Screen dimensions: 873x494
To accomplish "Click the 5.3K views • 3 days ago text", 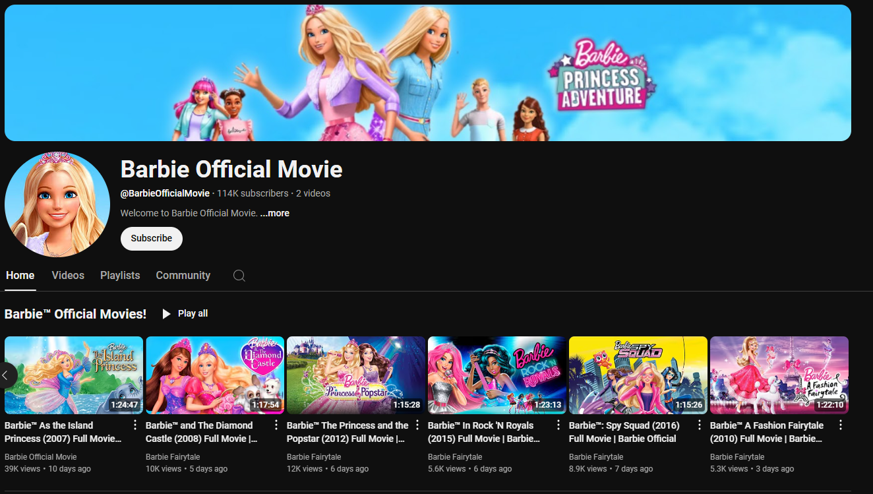I will [752, 469].
